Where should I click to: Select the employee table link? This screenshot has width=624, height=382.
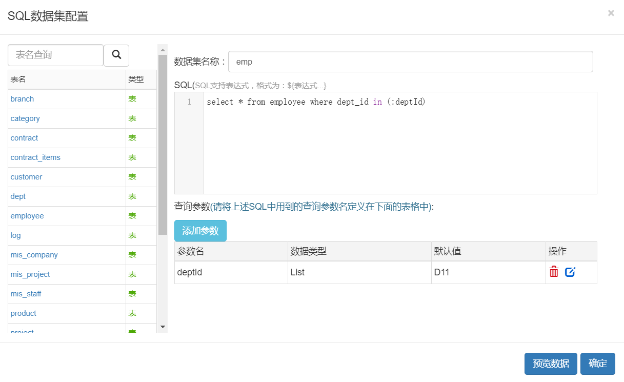[x=27, y=216]
